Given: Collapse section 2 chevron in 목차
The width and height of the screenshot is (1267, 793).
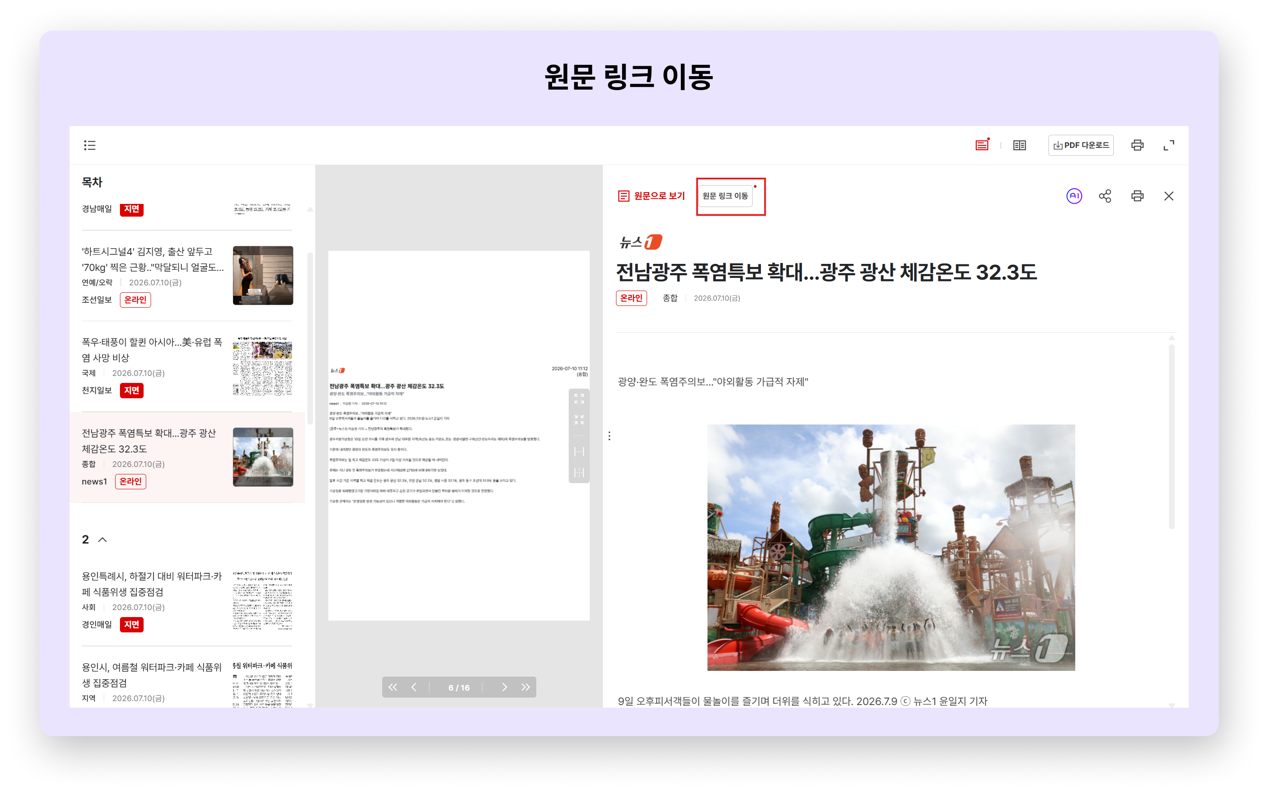Looking at the screenshot, I should pos(103,540).
